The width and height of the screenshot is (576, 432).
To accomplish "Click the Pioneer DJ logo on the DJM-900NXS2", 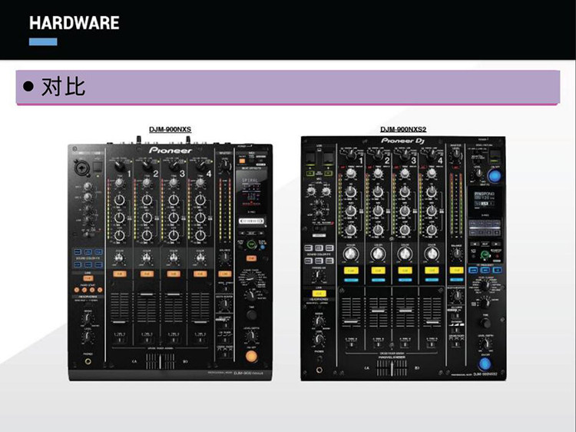I will [402, 141].
